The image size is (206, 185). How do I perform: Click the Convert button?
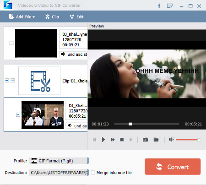click(173, 167)
